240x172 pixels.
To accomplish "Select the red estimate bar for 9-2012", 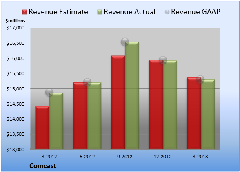I will 118,102.
